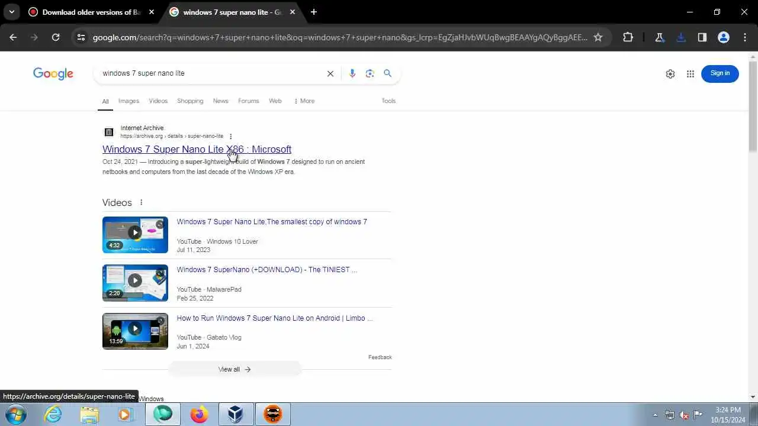Open more options for Internet Archive result

click(231, 137)
